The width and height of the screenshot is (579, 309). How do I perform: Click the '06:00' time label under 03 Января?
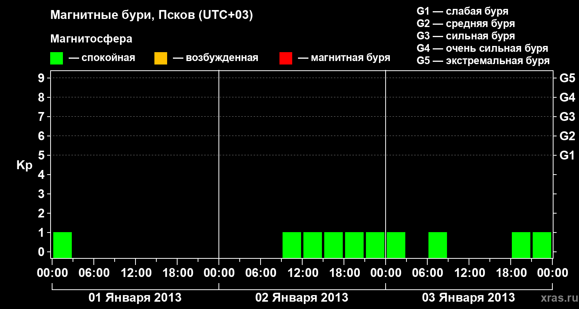pos(427,273)
